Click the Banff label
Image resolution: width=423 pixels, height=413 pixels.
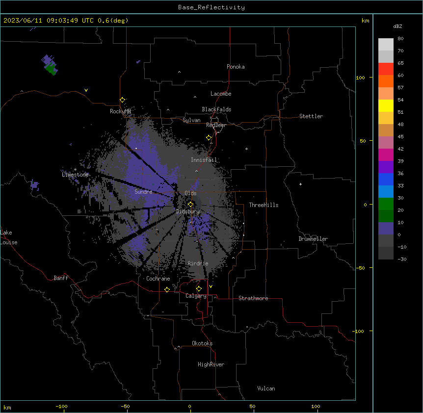61,278
